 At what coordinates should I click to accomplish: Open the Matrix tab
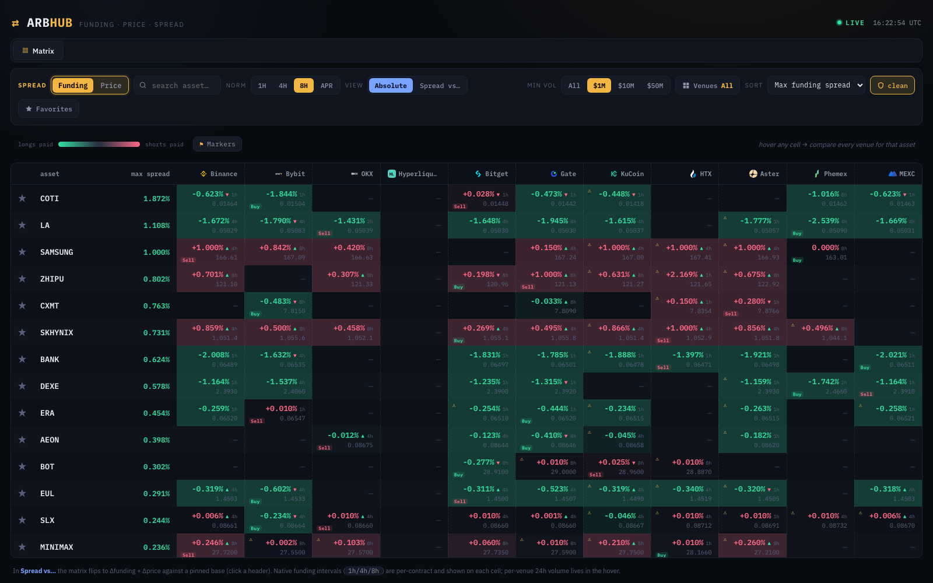point(38,51)
